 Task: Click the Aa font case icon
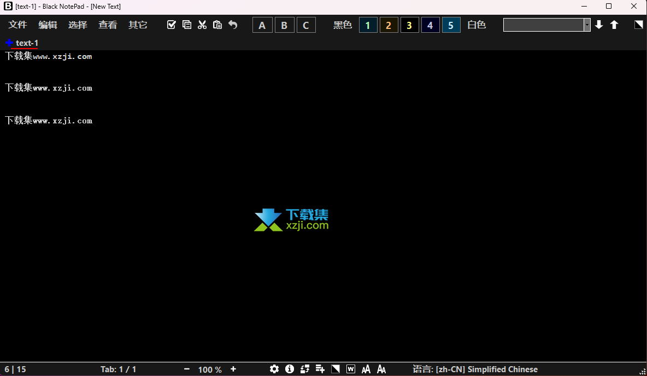click(x=381, y=369)
